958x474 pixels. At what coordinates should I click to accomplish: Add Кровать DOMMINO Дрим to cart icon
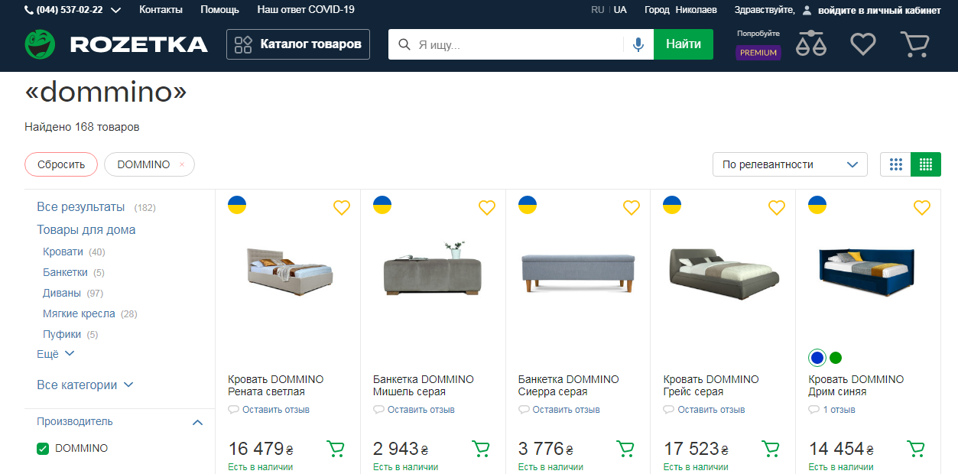(915, 449)
